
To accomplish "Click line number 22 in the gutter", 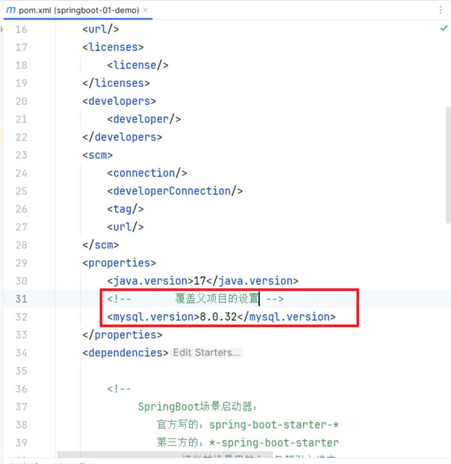I will pyautogui.click(x=21, y=137).
